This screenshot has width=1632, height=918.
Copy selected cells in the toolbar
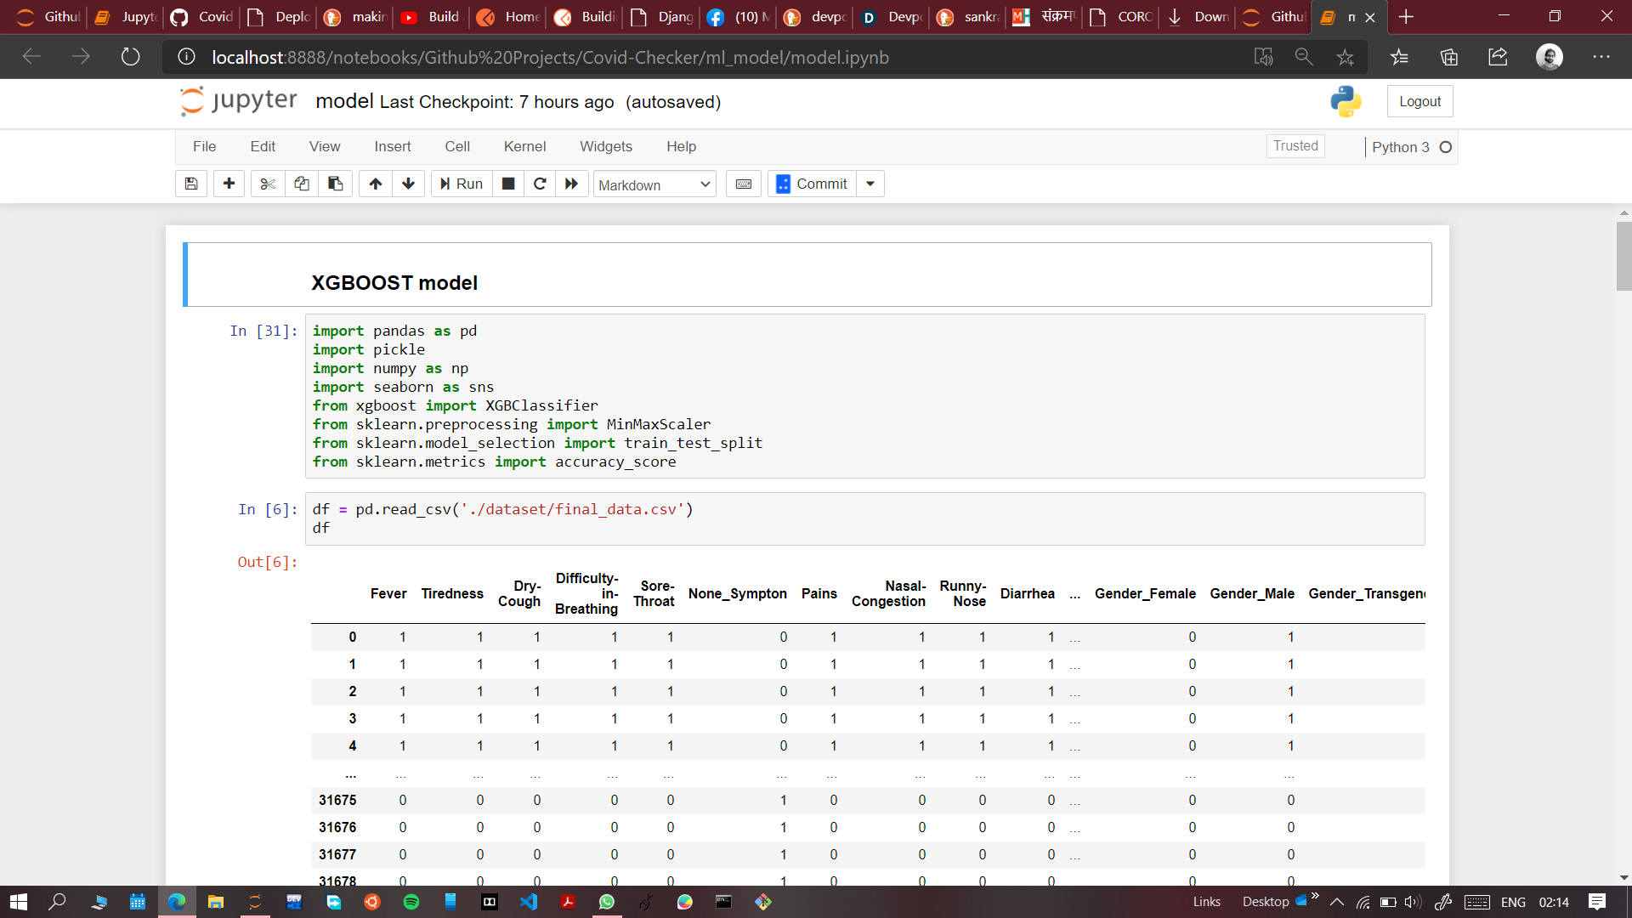tap(302, 184)
